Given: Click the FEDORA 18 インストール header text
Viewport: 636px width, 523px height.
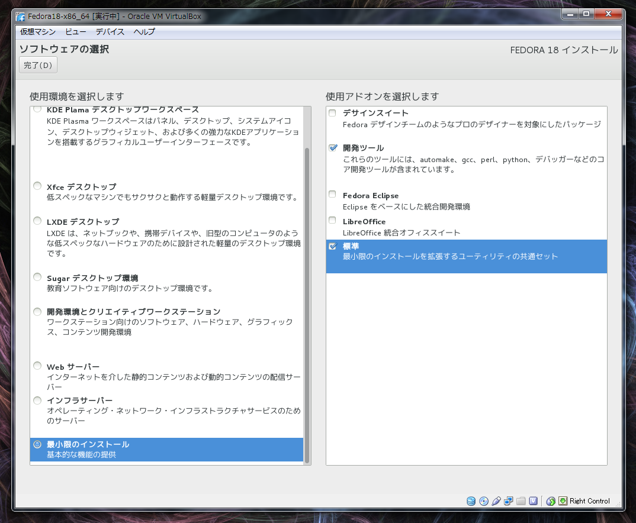Looking at the screenshot, I should click(x=564, y=50).
